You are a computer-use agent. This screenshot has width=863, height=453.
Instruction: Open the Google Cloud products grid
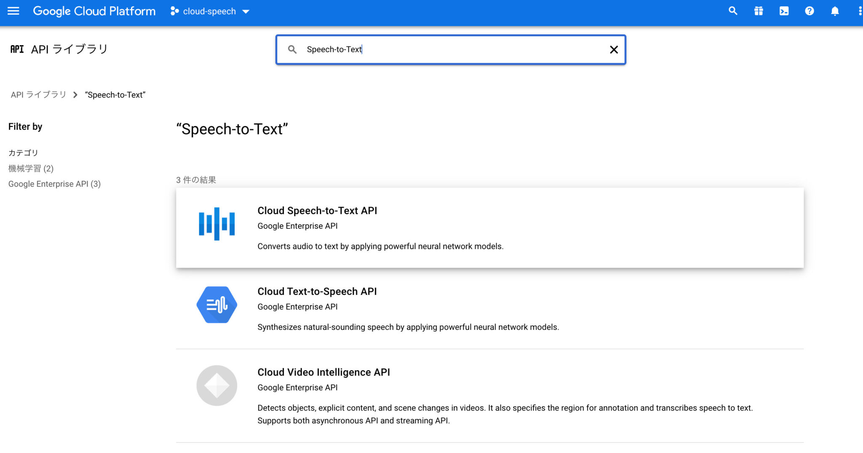(x=758, y=11)
